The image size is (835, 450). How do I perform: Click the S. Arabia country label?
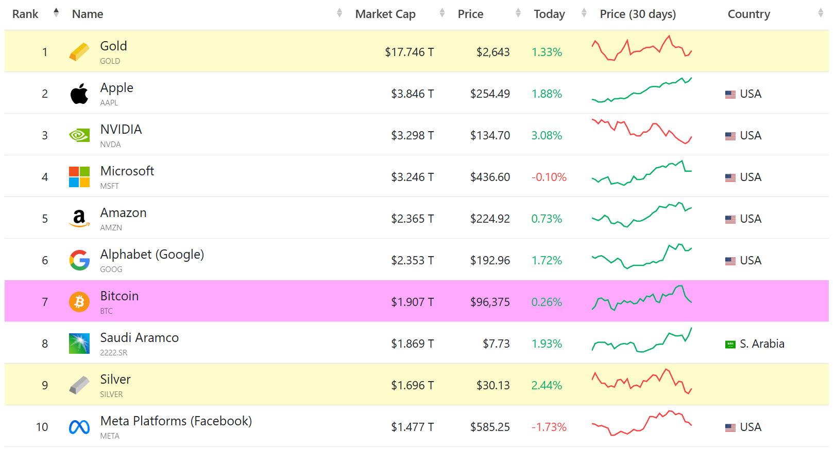tap(762, 344)
